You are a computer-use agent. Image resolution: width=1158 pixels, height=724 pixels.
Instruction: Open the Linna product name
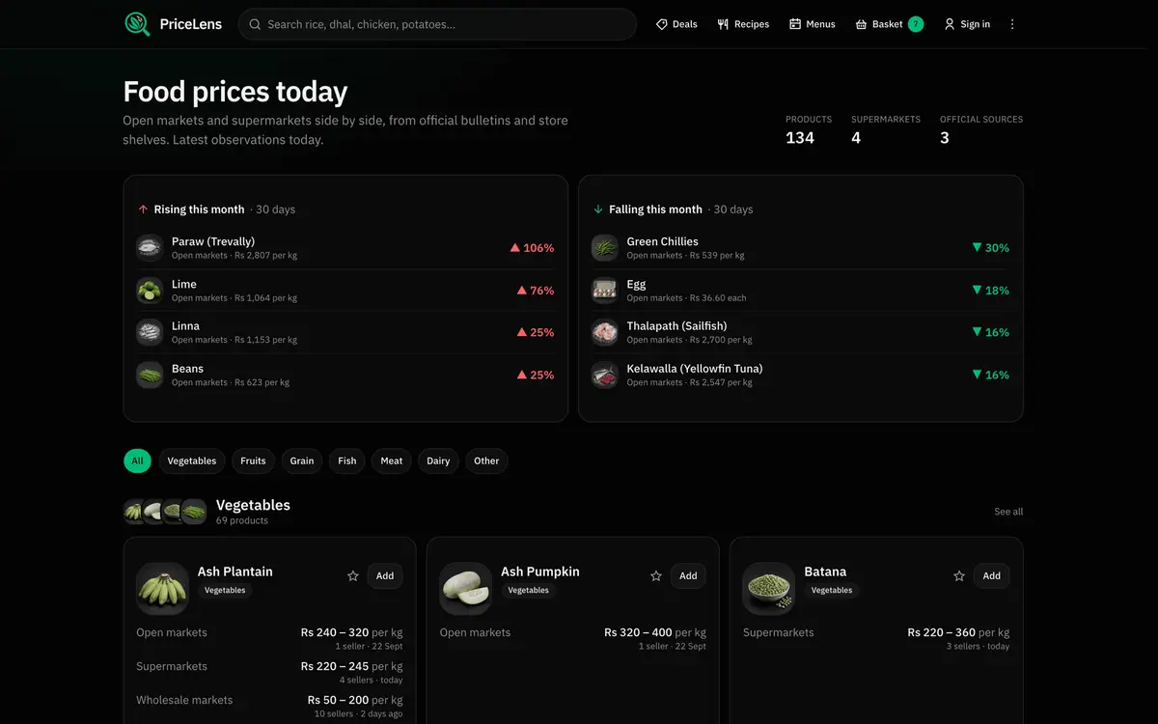point(186,326)
